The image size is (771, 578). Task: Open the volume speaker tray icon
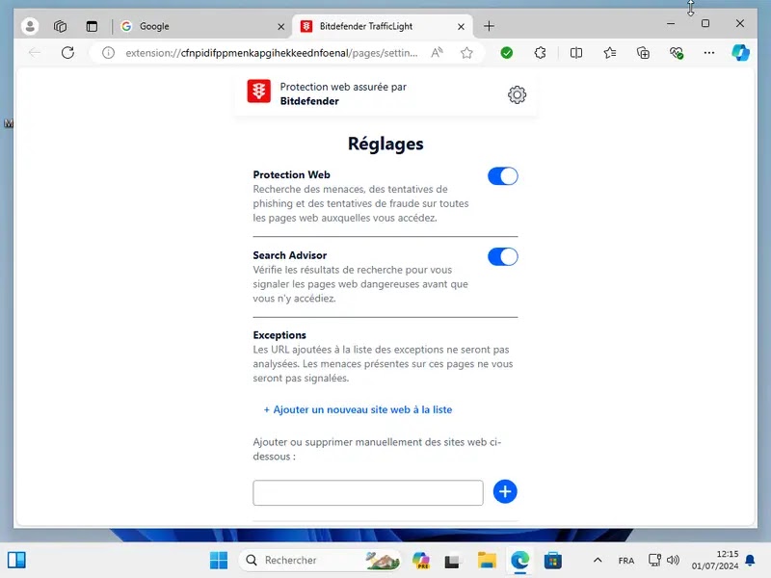673,561
